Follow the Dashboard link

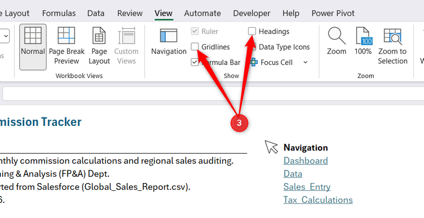[x=305, y=161]
